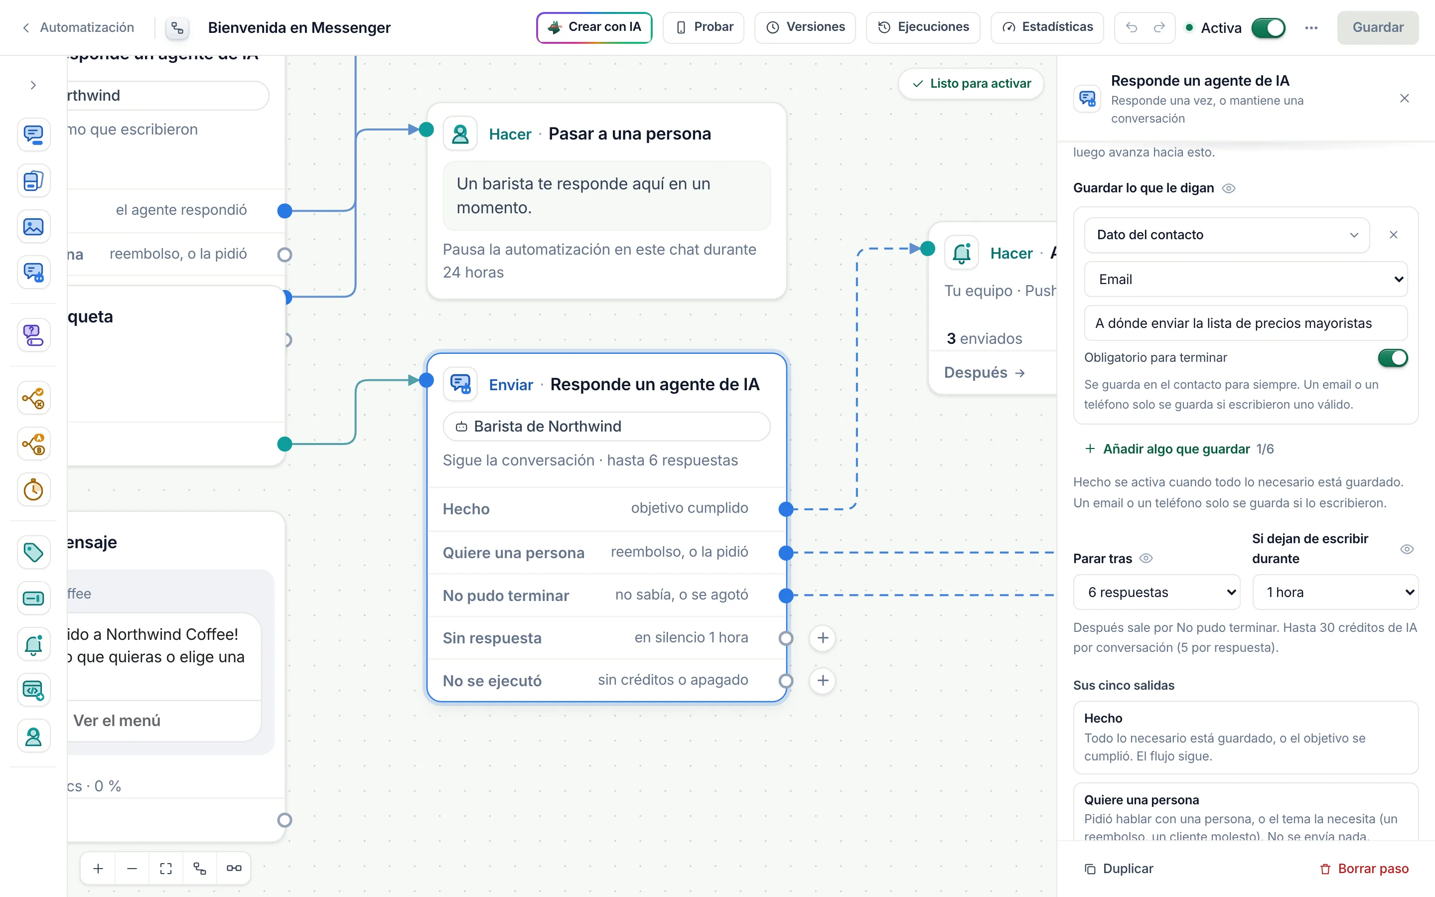Add a step after Sin respuesta output
Image resolution: width=1435 pixels, height=897 pixels.
click(823, 638)
